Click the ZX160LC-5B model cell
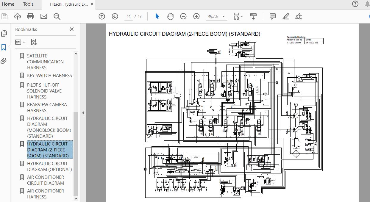 (x=314, y=43)
